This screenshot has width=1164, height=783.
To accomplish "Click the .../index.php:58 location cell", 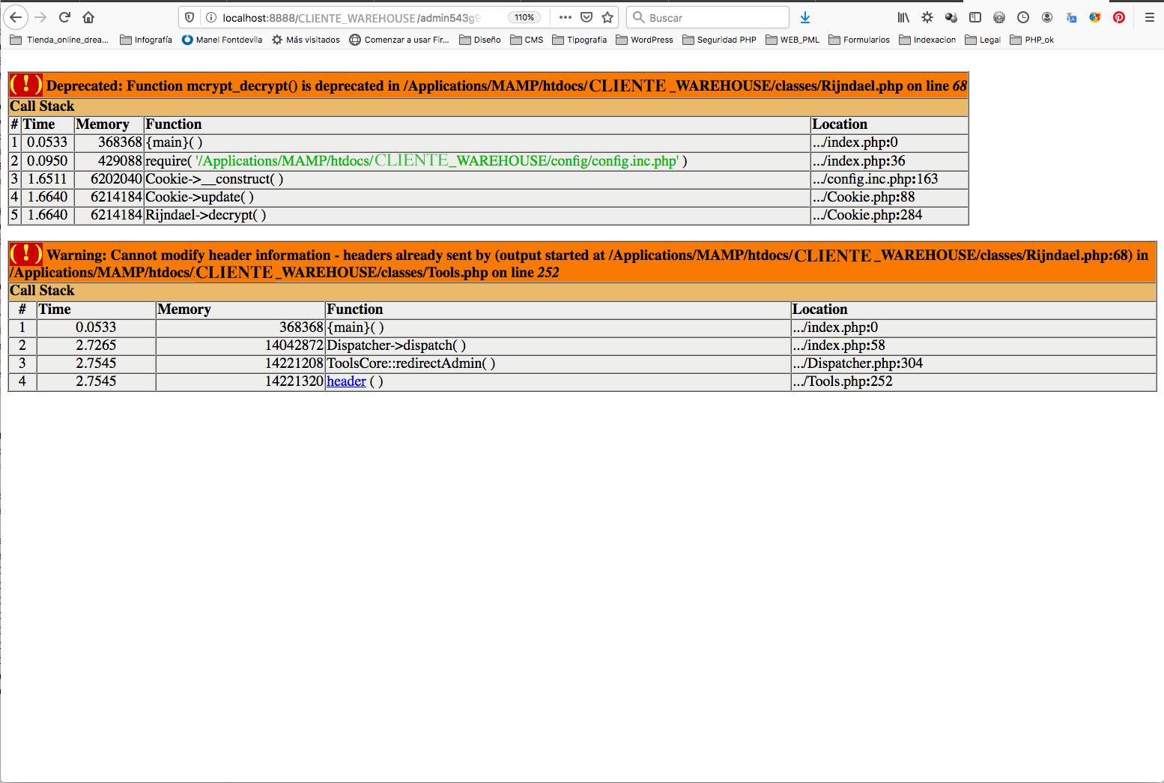I will tap(974, 345).
